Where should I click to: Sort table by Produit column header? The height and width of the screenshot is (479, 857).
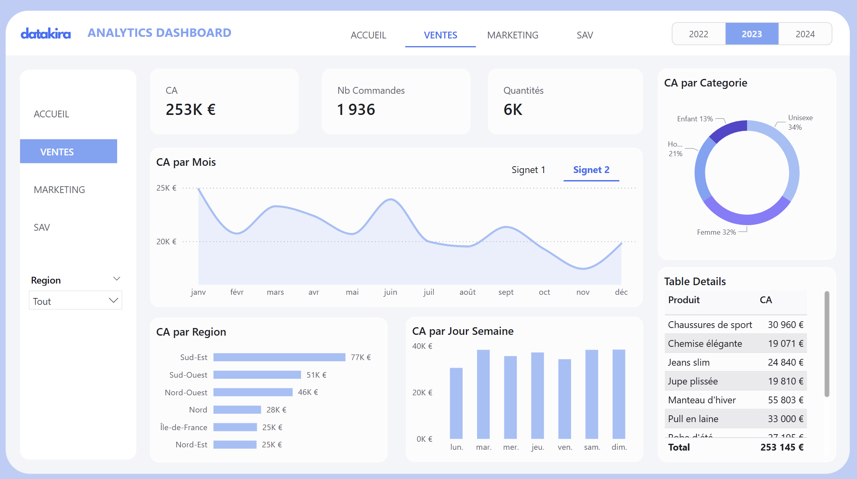[684, 300]
